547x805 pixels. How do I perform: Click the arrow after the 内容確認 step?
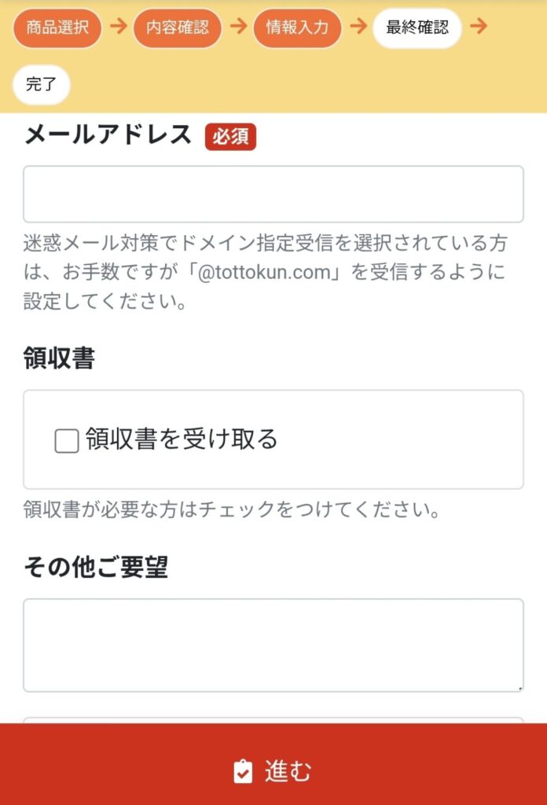[x=238, y=28]
